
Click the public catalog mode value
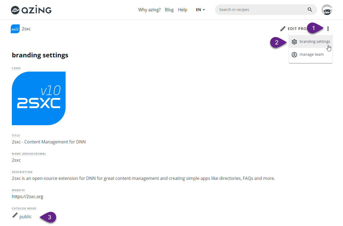click(x=26, y=217)
